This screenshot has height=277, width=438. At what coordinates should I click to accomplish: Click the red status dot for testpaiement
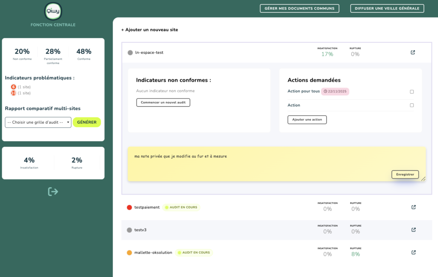coord(130,207)
